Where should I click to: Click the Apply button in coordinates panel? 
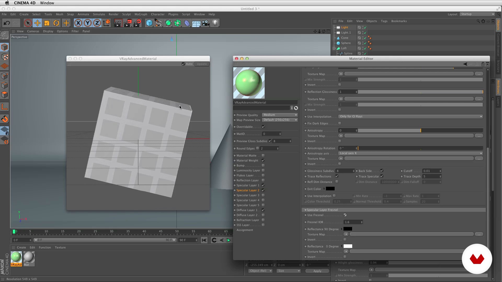tap(317, 271)
